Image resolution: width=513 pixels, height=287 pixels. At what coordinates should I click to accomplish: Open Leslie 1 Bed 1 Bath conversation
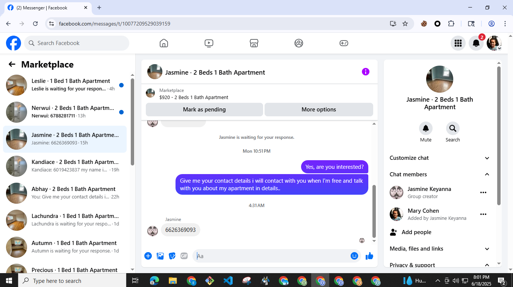click(x=65, y=85)
